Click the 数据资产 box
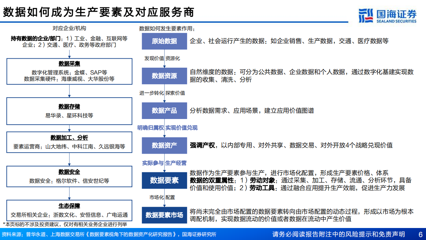Image resolution: width=426 pixels, height=240 pixels. 164,145
